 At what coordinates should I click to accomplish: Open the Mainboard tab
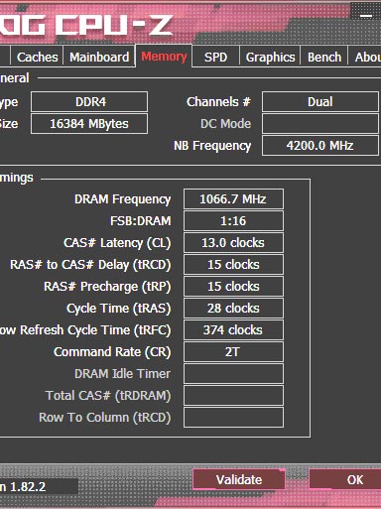pyautogui.click(x=99, y=57)
